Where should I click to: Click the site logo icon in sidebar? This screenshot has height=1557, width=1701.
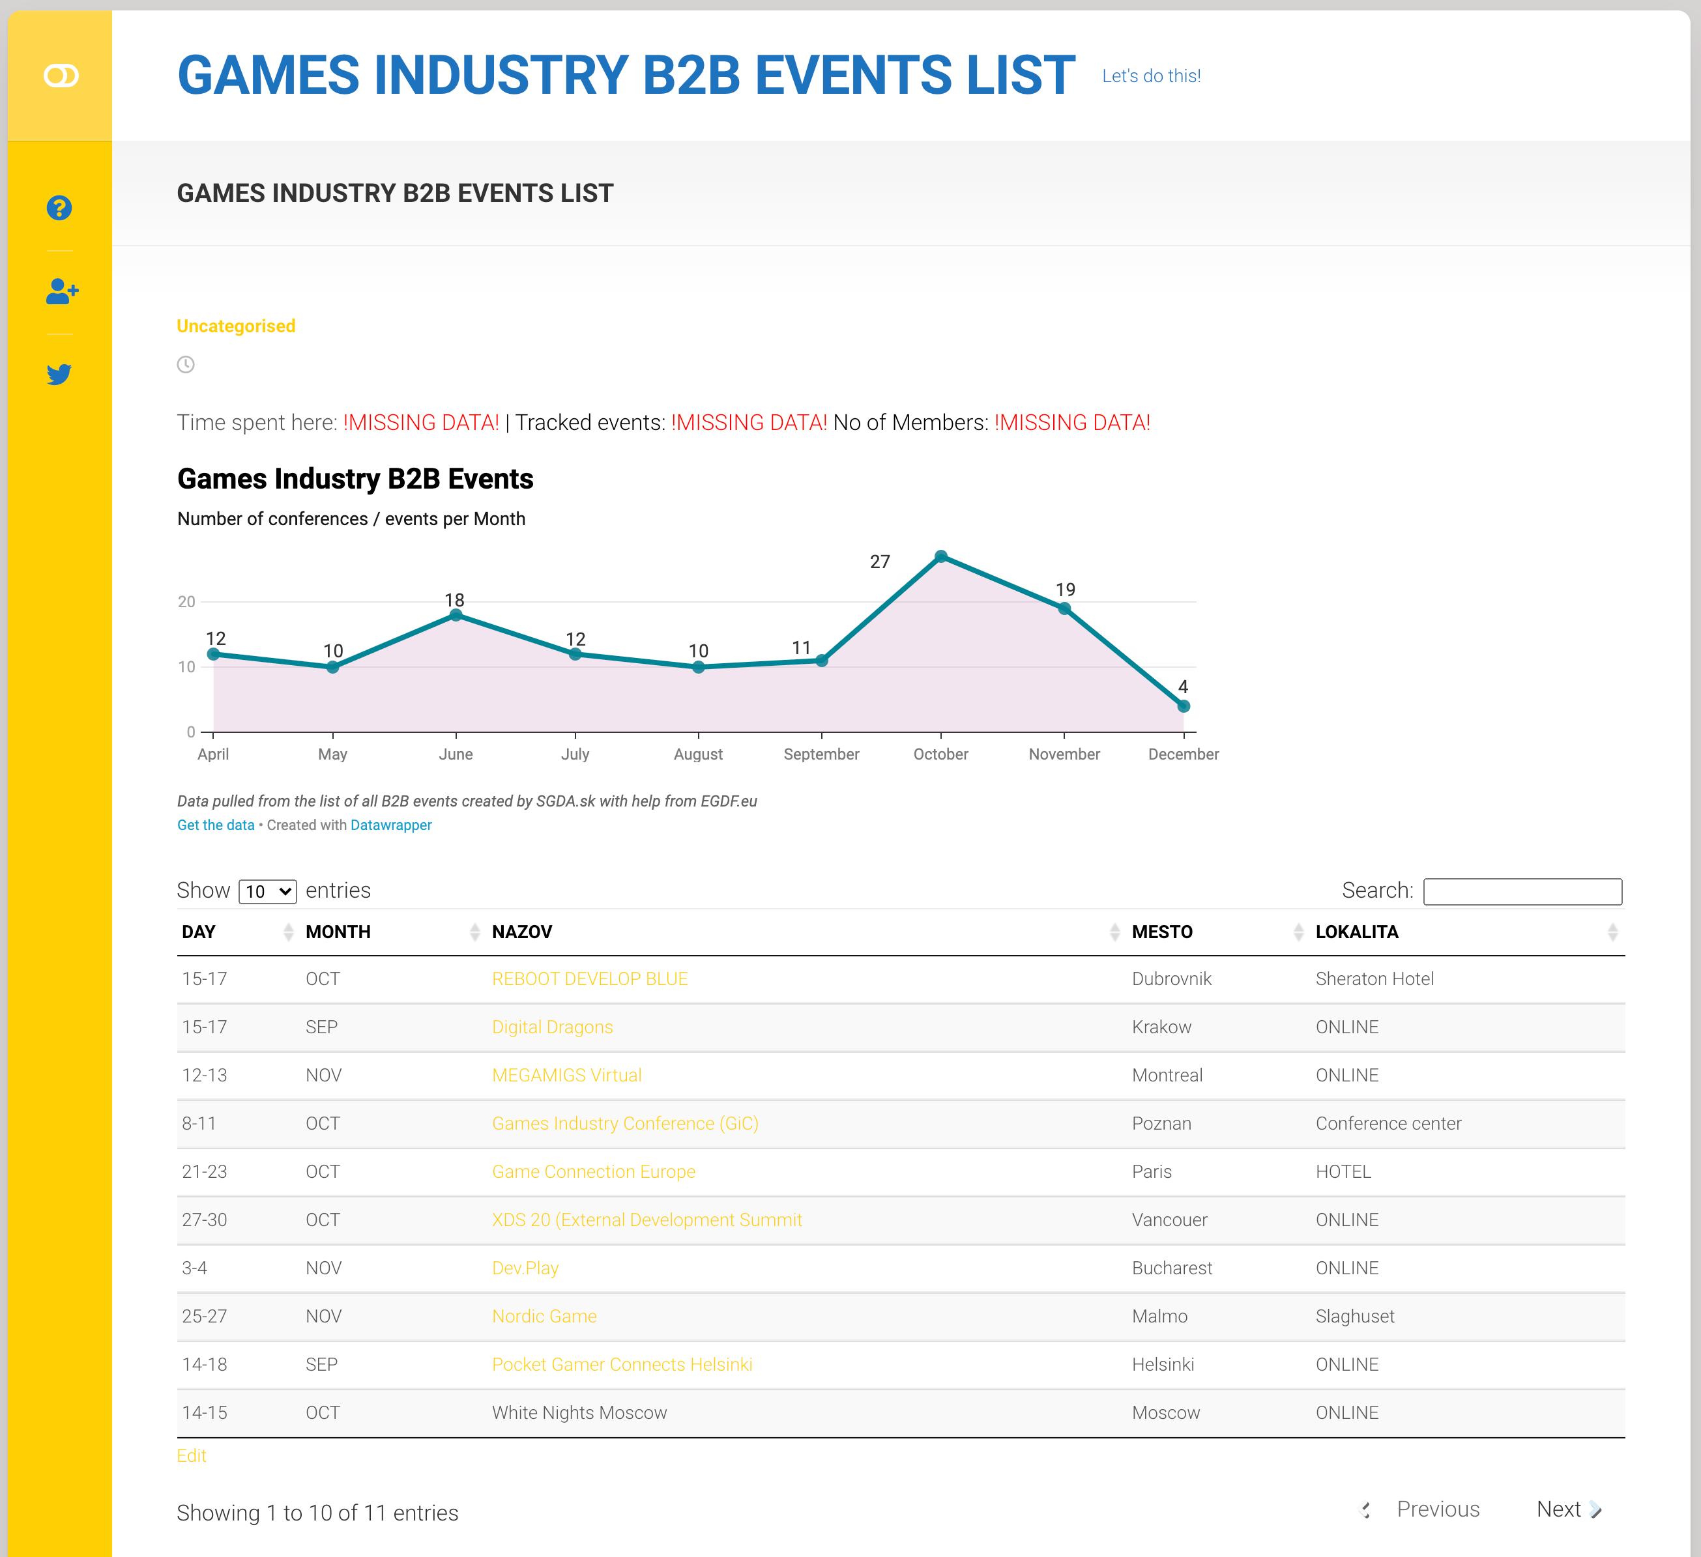[x=61, y=76]
